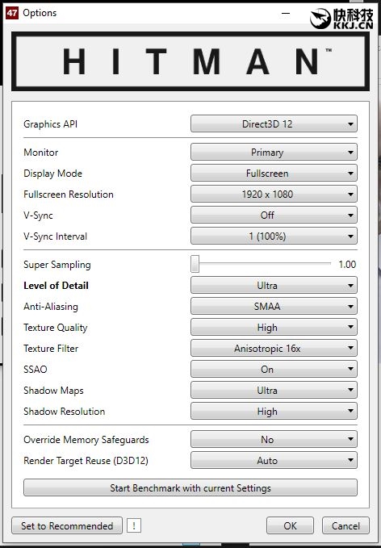This screenshot has width=381, height=548.
Task: Click the exclamation mark warning button
Action: 134,525
